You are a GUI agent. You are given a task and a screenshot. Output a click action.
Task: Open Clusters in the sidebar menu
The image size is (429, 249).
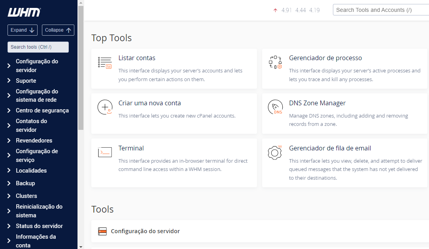pyautogui.click(x=26, y=196)
